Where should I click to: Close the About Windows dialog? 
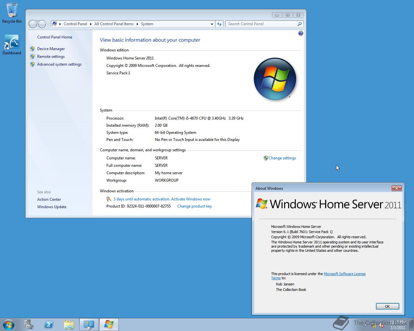tap(397, 188)
